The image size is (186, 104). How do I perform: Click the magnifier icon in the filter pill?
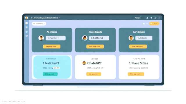[34, 24]
